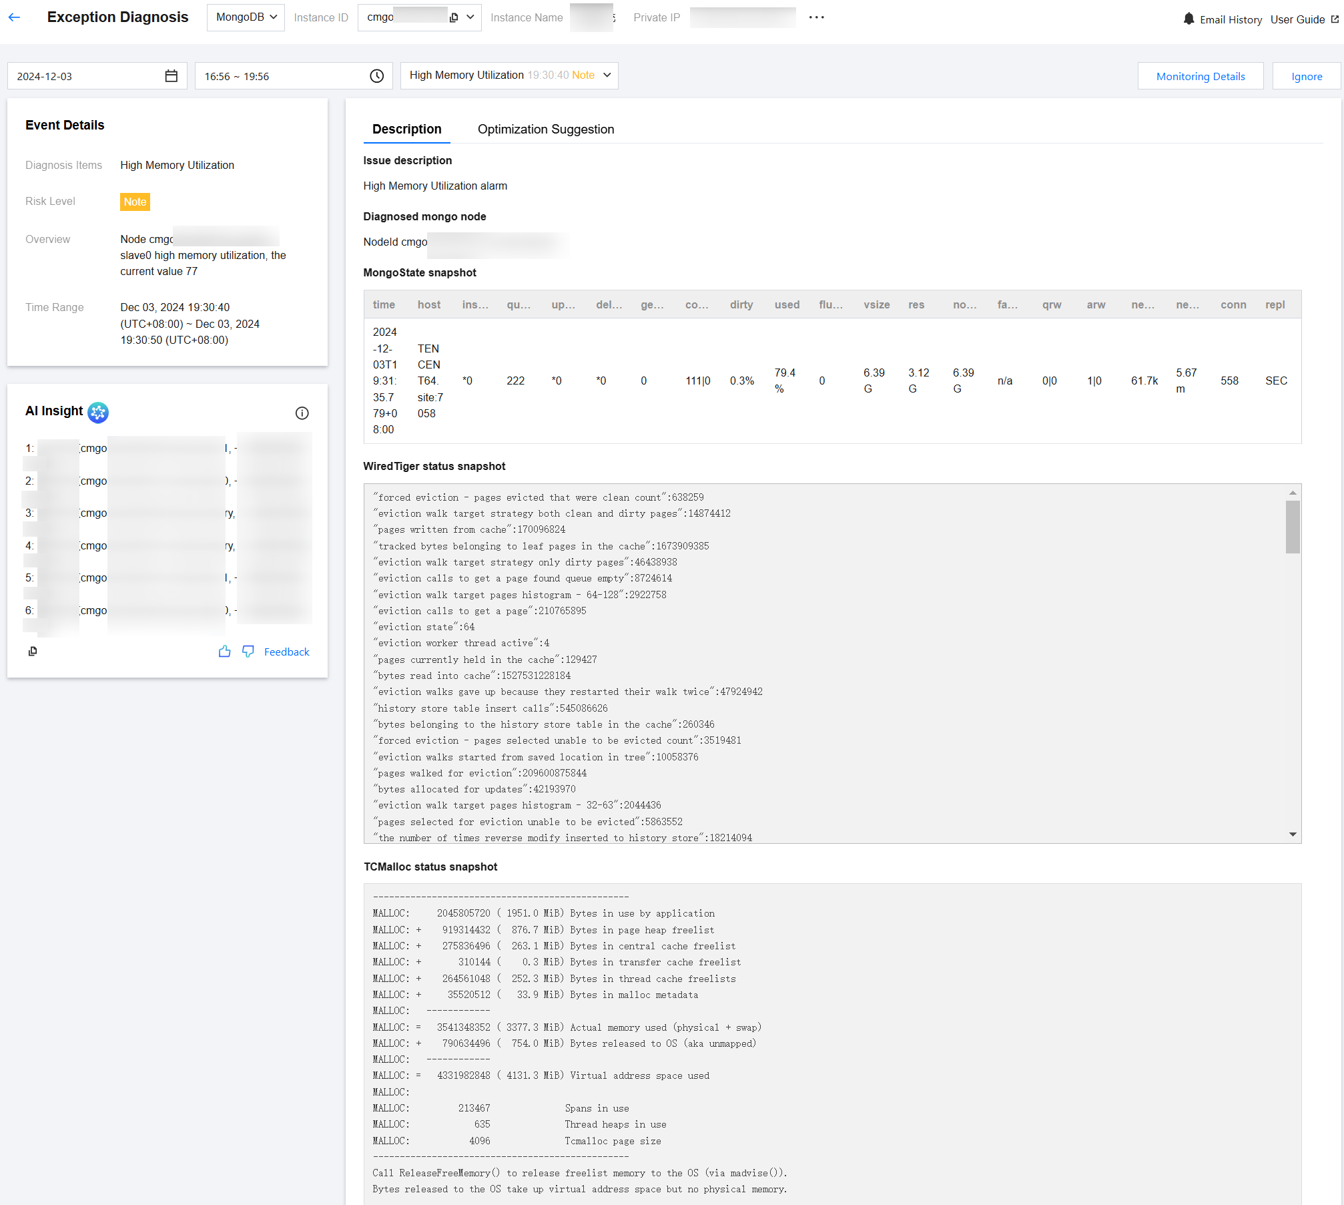The width and height of the screenshot is (1344, 1205).
Task: Click the Ignore button
Action: pos(1306,76)
